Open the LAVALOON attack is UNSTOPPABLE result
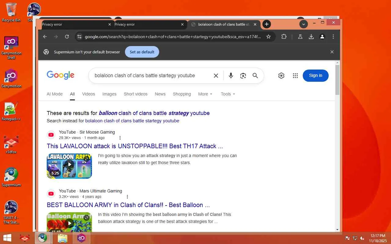This screenshot has height=244, width=391. (x=135, y=146)
